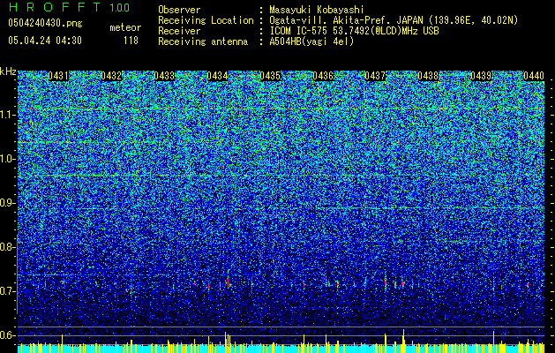
Task: Click the meteor count 118
Action: click(131, 41)
